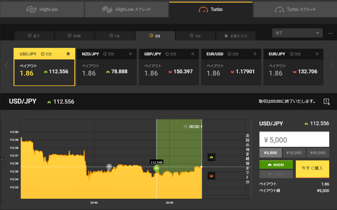This screenshot has height=210, width=337.
Task: Click the red LOW arrow marker on the chart
Action: (211, 176)
